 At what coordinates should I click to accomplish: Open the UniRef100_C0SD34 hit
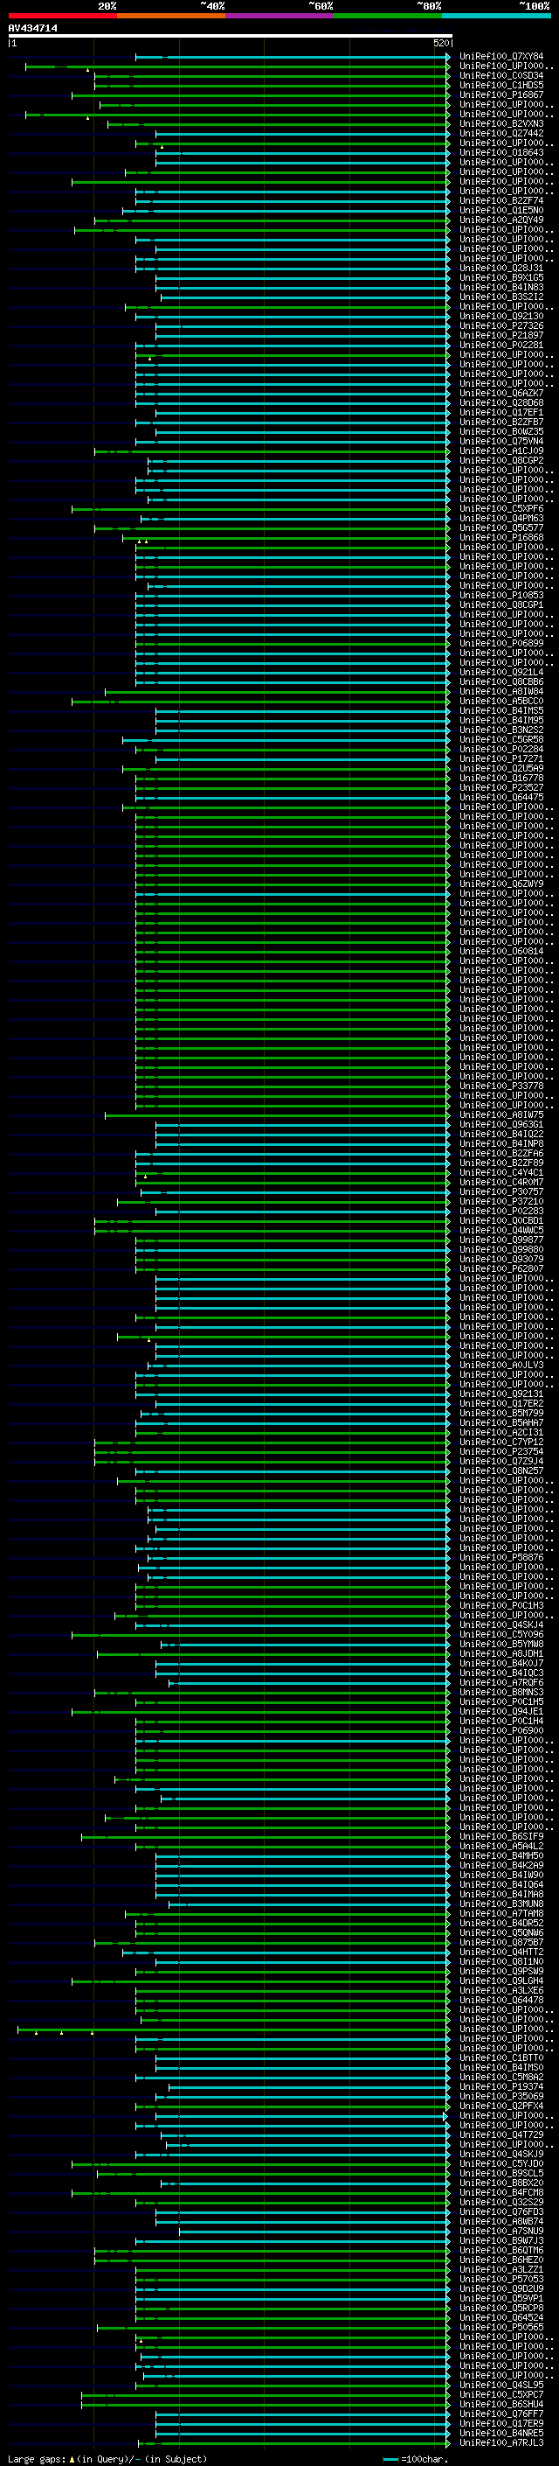pyautogui.click(x=501, y=75)
